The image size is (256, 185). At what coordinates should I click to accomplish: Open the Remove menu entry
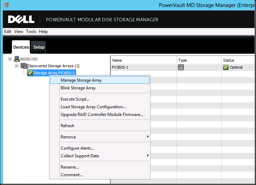coord(100,137)
